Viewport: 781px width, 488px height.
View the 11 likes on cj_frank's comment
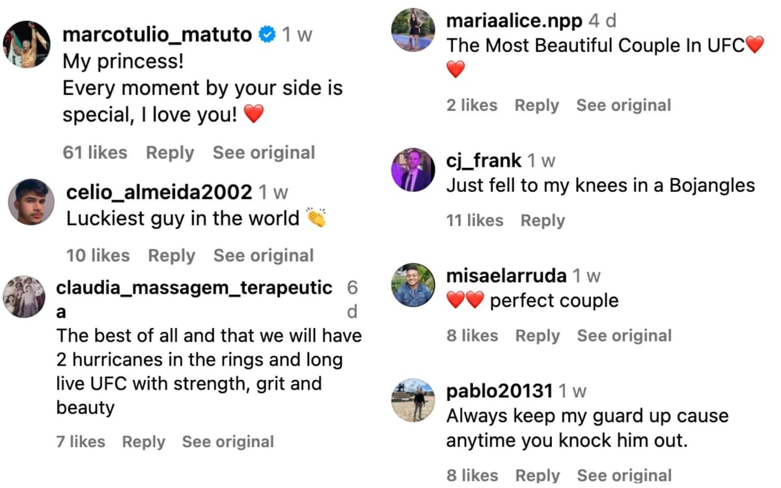coord(474,221)
